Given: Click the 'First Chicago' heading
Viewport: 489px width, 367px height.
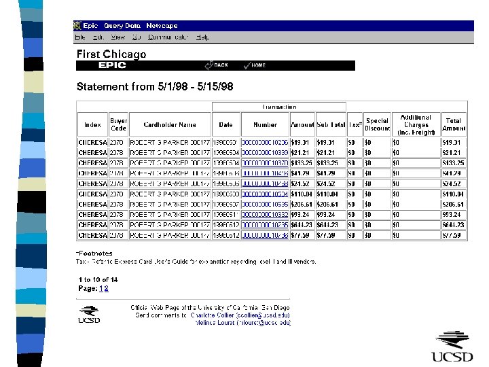Looking at the screenshot, I should pos(111,54).
